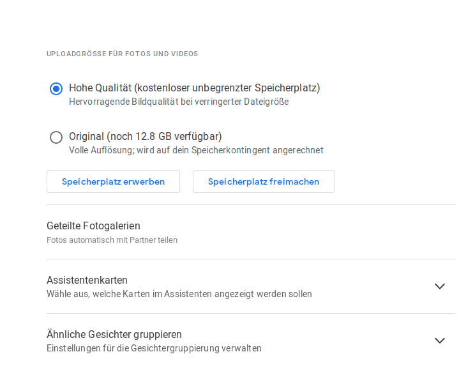Click the label 'Original (noch 12.8 GB verfügbar)'
The image size is (459, 368).
[x=146, y=137]
